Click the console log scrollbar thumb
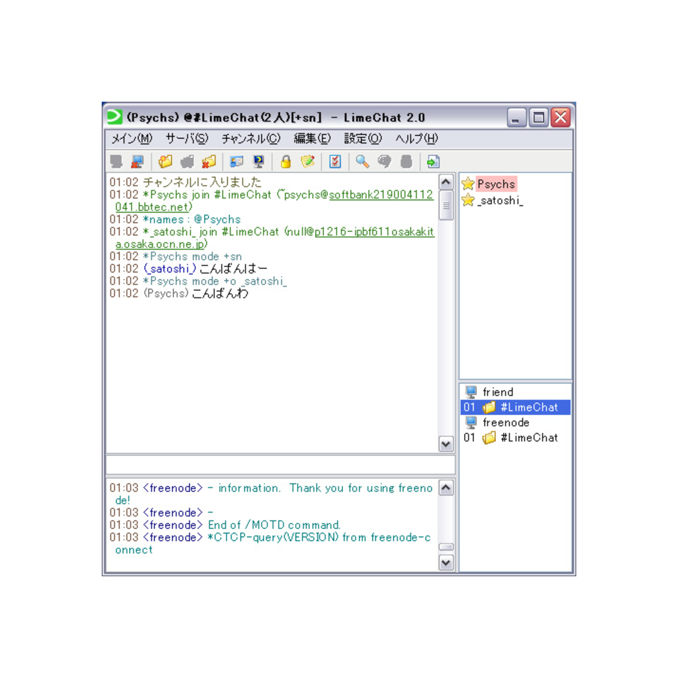Image resolution: width=678 pixels, height=678 pixels. 446,547
